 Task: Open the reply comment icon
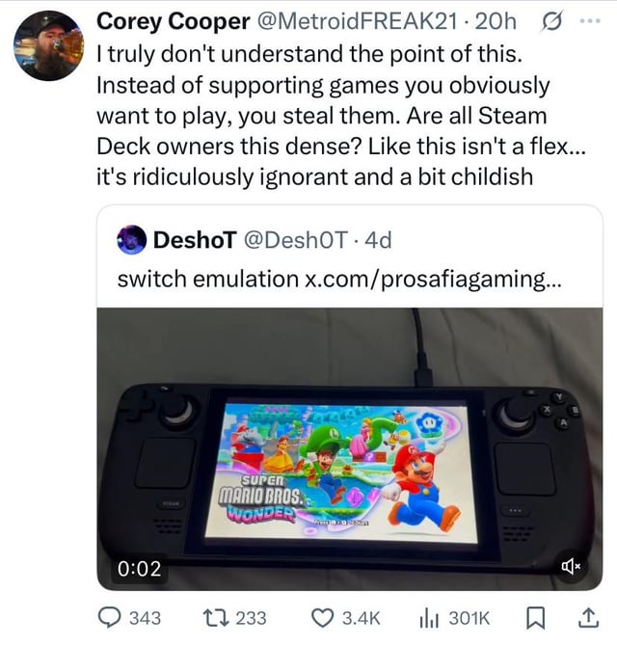(116, 618)
